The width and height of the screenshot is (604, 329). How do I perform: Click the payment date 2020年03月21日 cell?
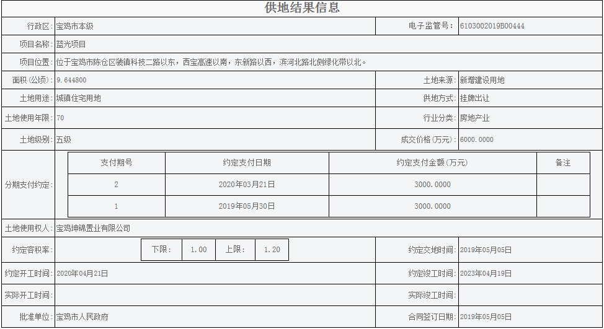pyautogui.click(x=247, y=185)
